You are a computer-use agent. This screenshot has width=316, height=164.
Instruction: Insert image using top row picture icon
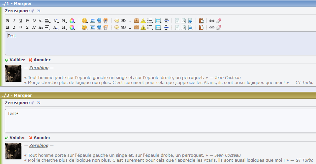point(93,21)
